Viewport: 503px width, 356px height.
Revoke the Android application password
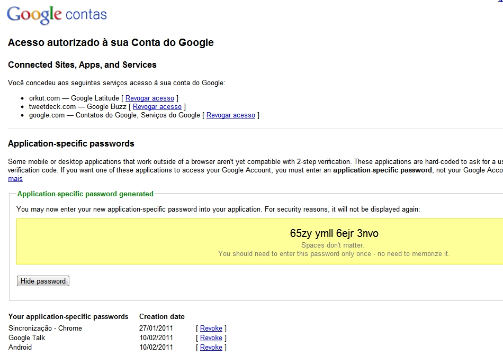211,347
